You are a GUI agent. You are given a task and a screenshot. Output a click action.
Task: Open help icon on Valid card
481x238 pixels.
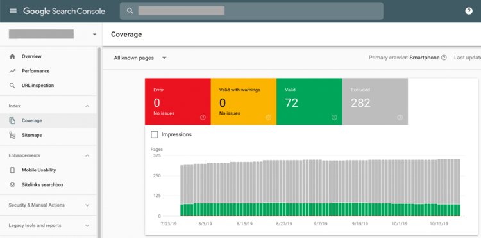334,118
